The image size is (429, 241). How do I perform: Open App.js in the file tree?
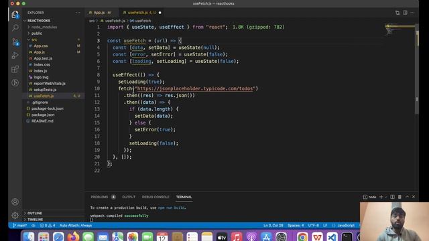[39, 52]
